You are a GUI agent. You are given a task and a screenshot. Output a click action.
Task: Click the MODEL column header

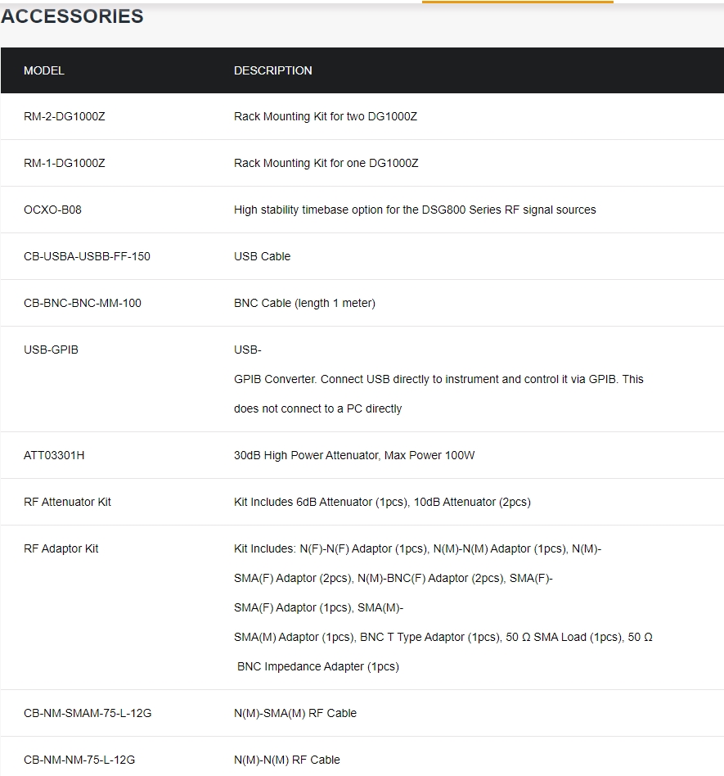44,70
